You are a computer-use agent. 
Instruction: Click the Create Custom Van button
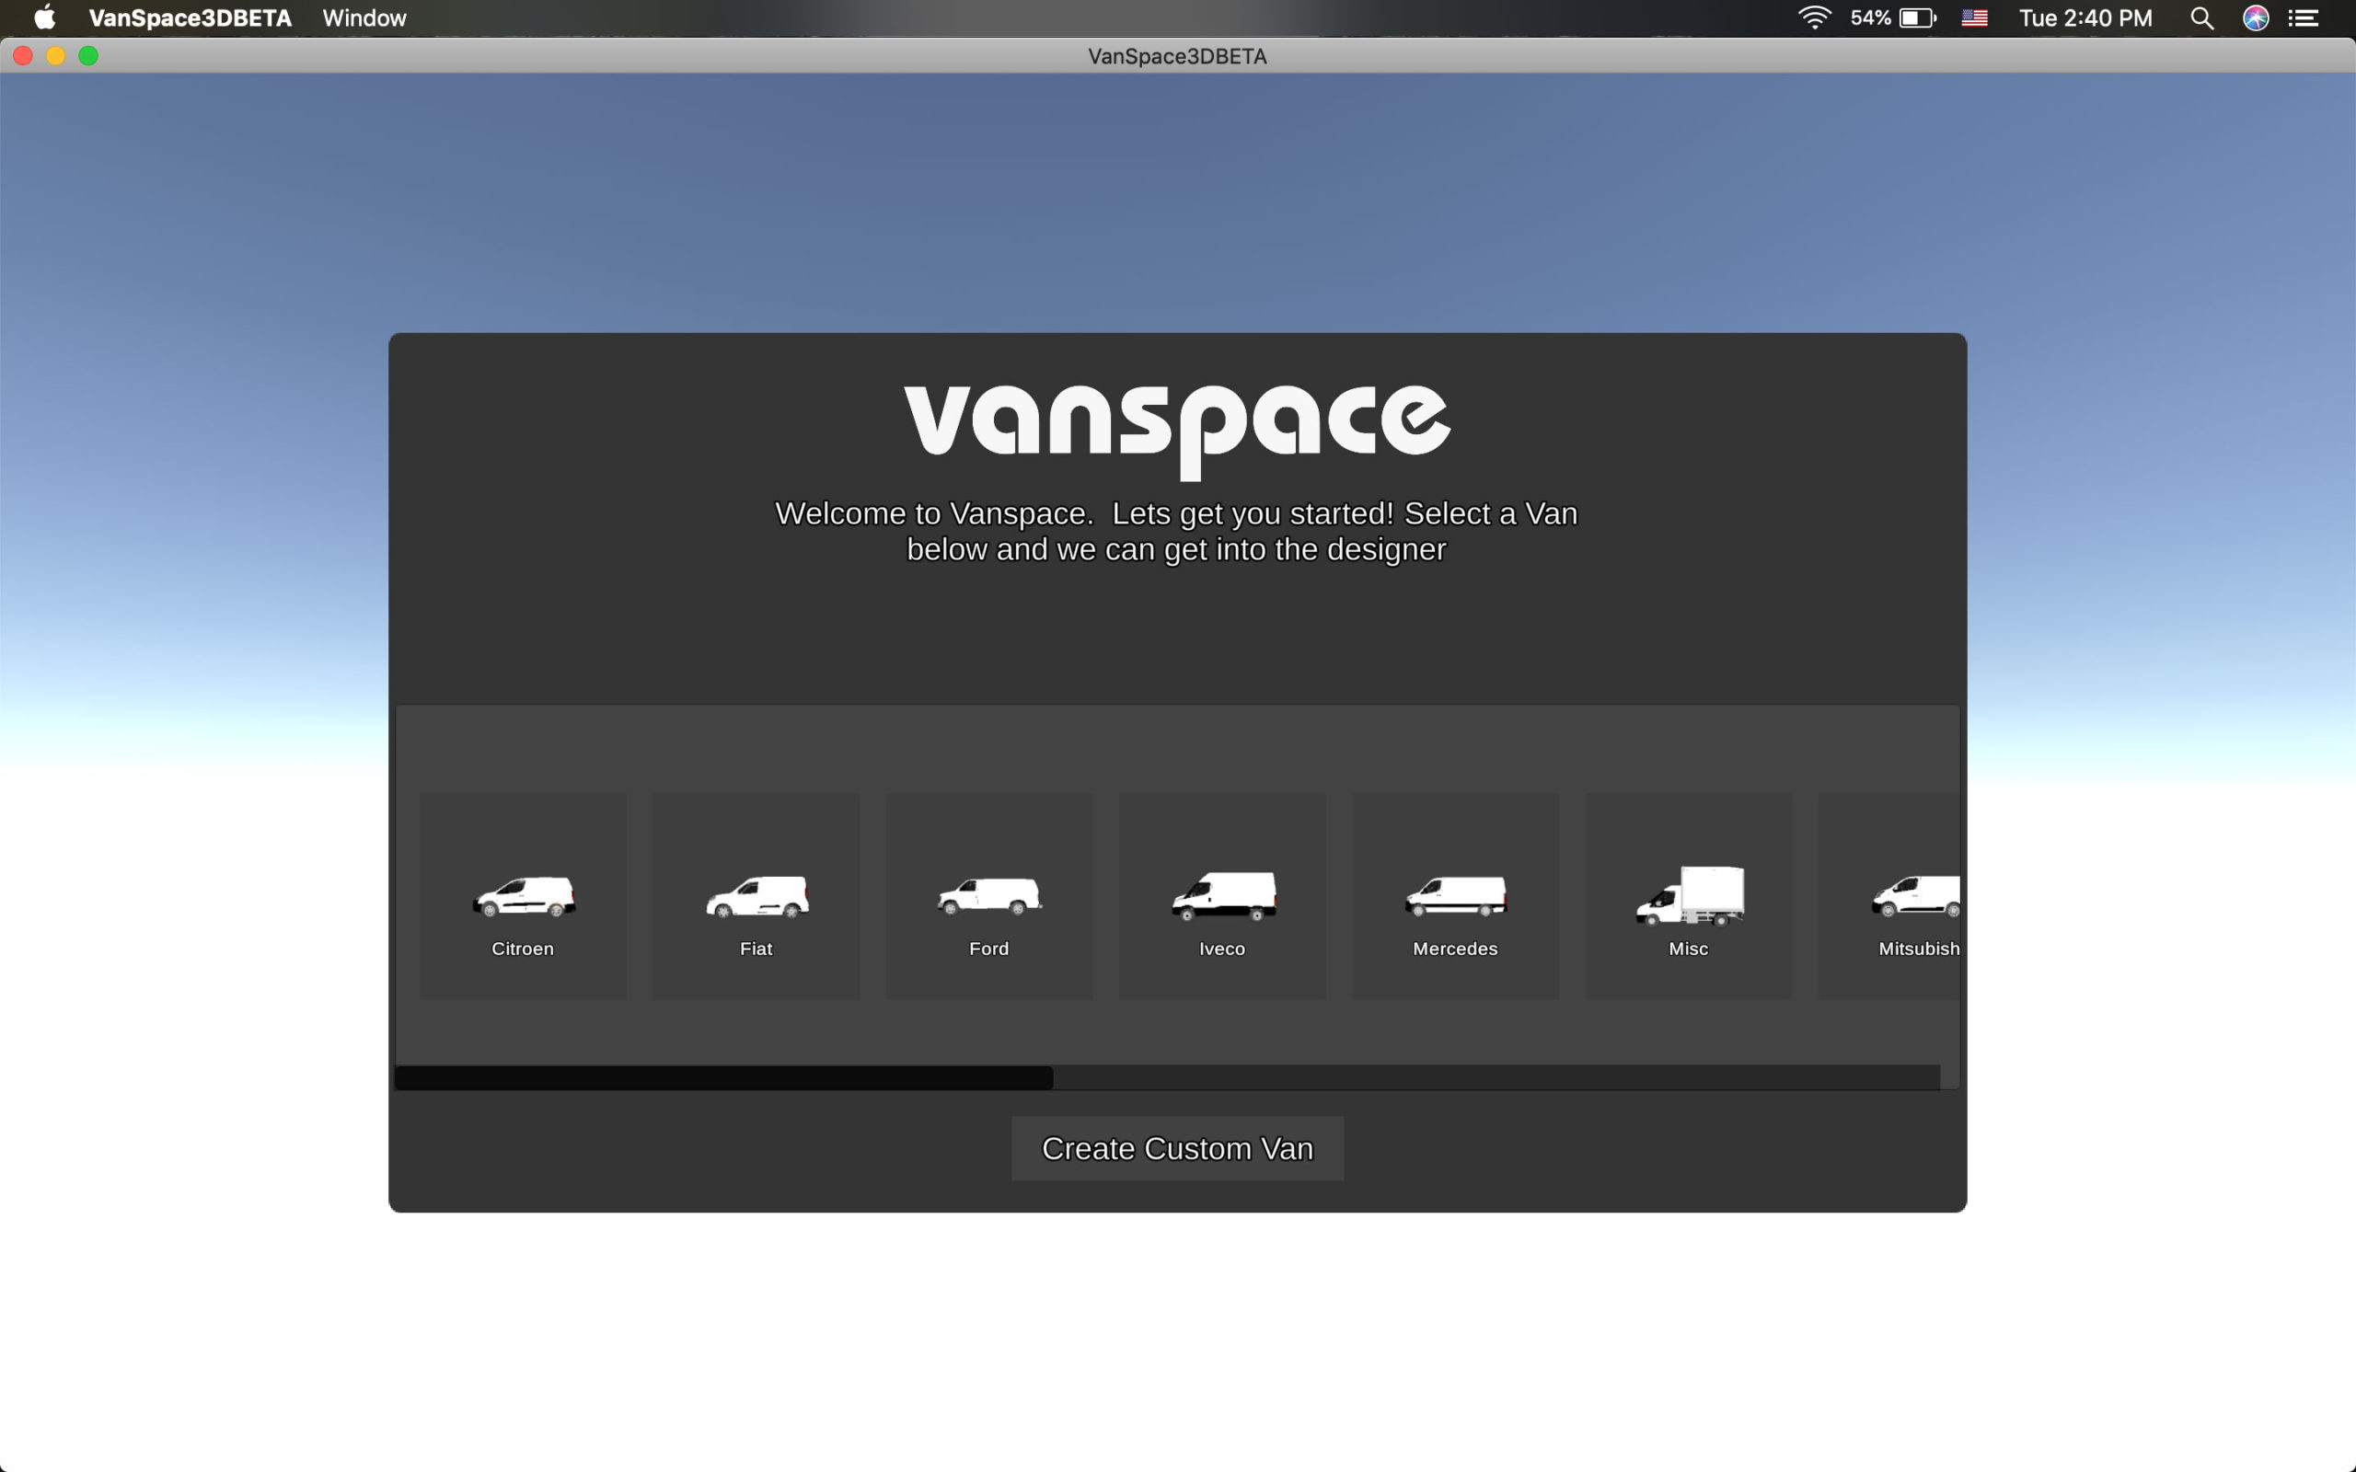(x=1175, y=1148)
